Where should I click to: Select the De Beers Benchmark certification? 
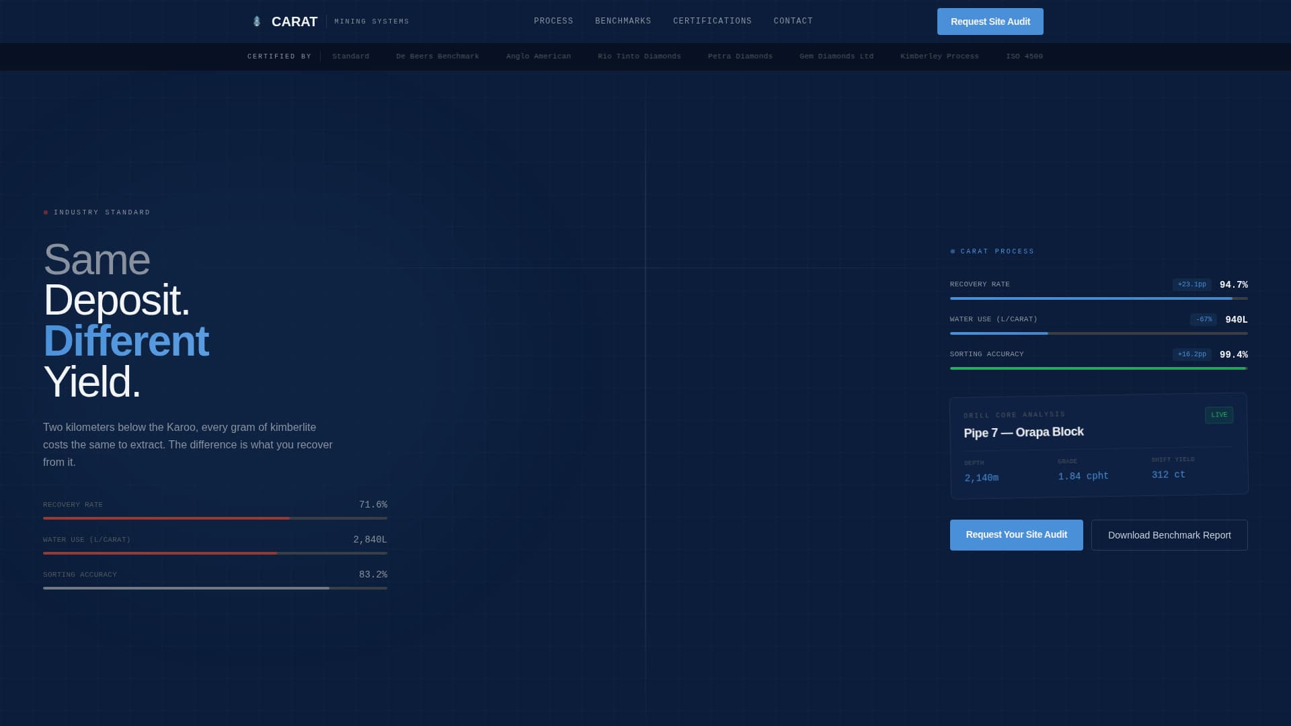tap(437, 56)
